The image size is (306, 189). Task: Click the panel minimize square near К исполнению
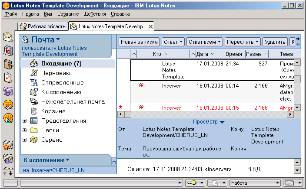coord(114,163)
